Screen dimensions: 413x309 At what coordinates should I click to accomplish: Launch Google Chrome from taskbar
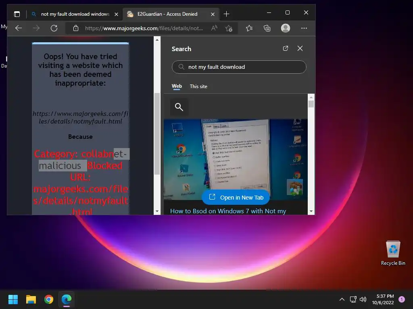[x=49, y=299]
